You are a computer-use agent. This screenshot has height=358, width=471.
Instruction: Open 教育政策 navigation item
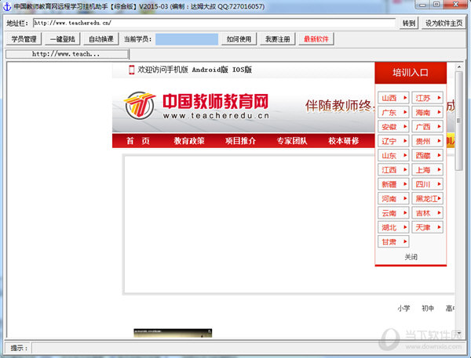189,141
